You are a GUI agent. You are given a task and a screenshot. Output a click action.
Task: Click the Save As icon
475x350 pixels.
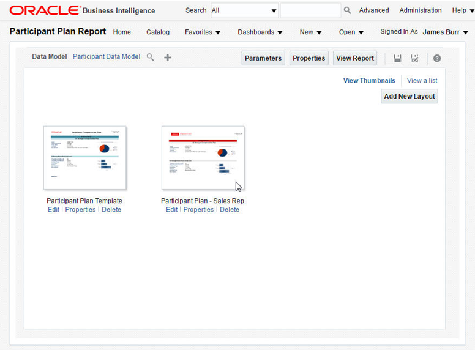pos(414,58)
